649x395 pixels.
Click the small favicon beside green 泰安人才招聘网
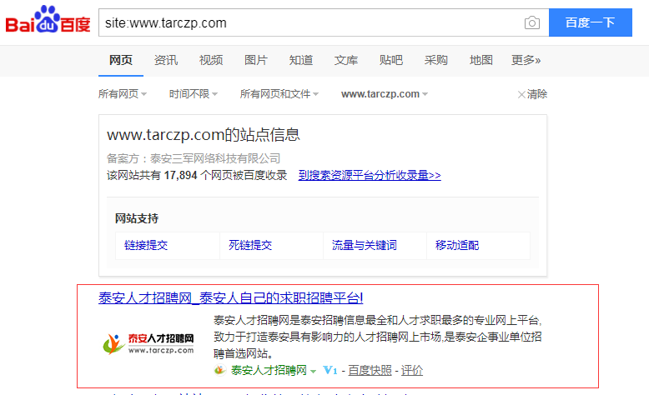click(219, 370)
